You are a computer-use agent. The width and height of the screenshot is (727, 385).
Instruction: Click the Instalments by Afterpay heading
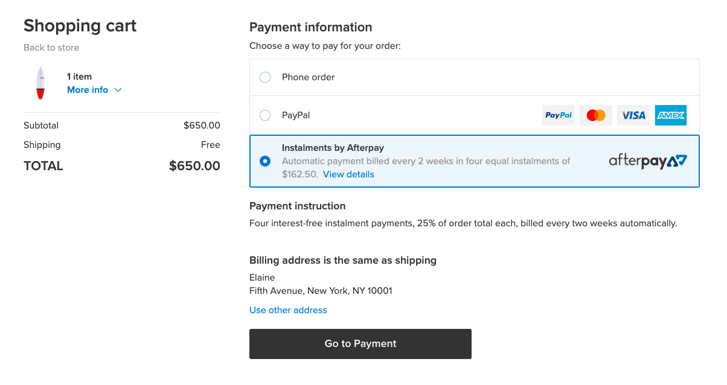pyautogui.click(x=333, y=148)
